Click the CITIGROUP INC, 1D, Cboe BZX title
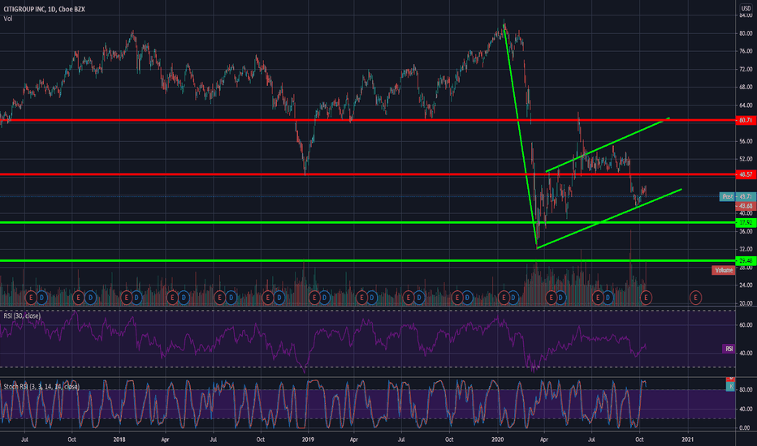 coord(44,9)
